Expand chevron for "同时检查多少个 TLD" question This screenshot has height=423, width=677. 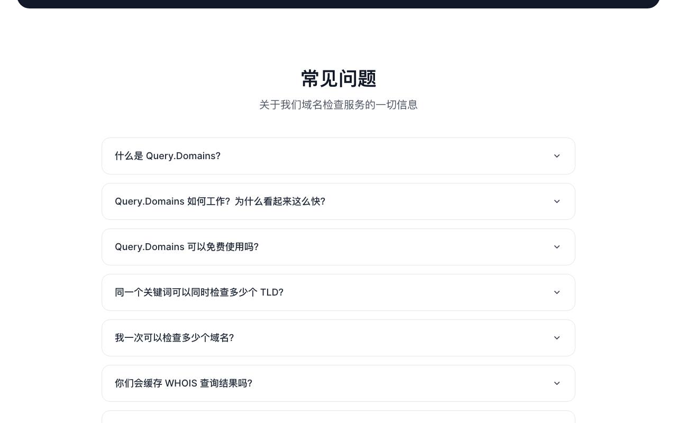pyautogui.click(x=557, y=292)
